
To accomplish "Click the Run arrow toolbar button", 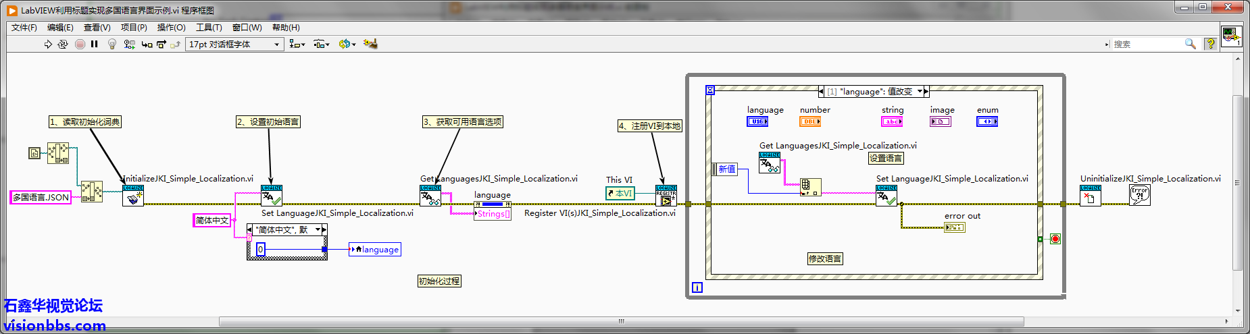I will coord(48,44).
